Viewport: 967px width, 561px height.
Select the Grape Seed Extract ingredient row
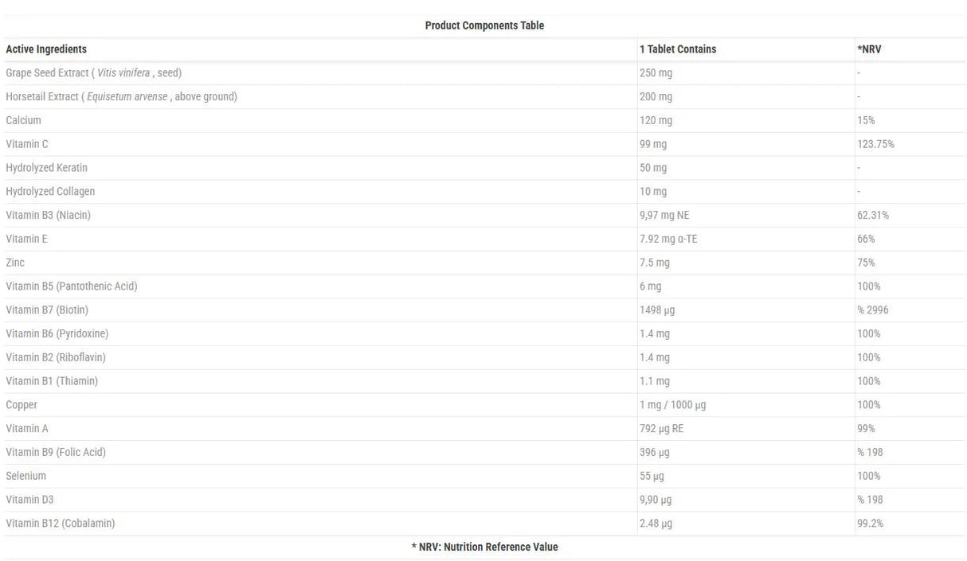click(x=93, y=73)
